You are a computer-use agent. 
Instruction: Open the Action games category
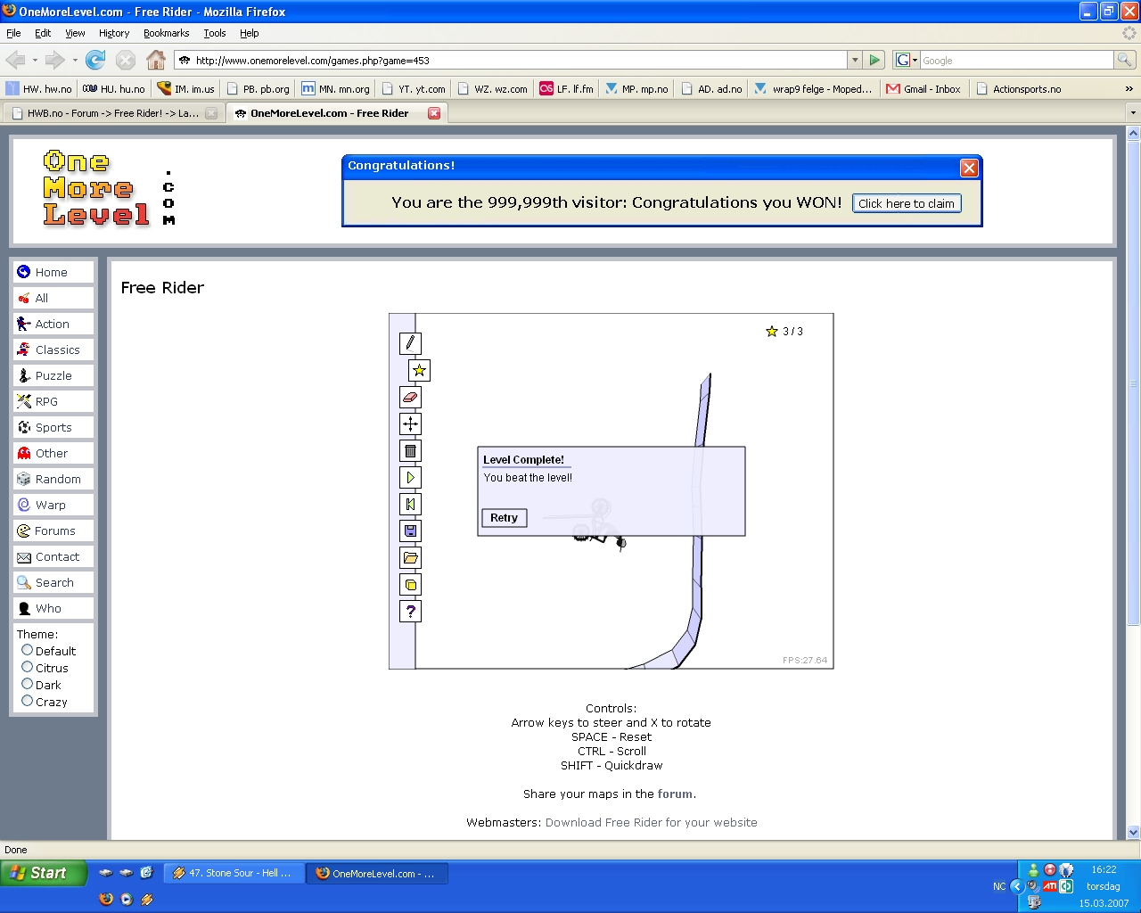pos(53,324)
